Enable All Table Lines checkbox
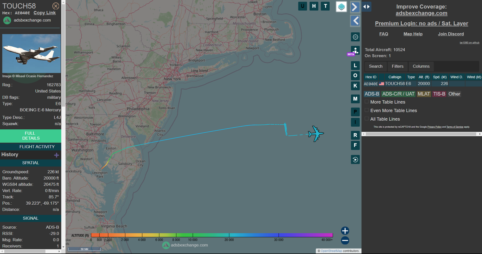Viewport: 482px width, 254px height. point(367,119)
